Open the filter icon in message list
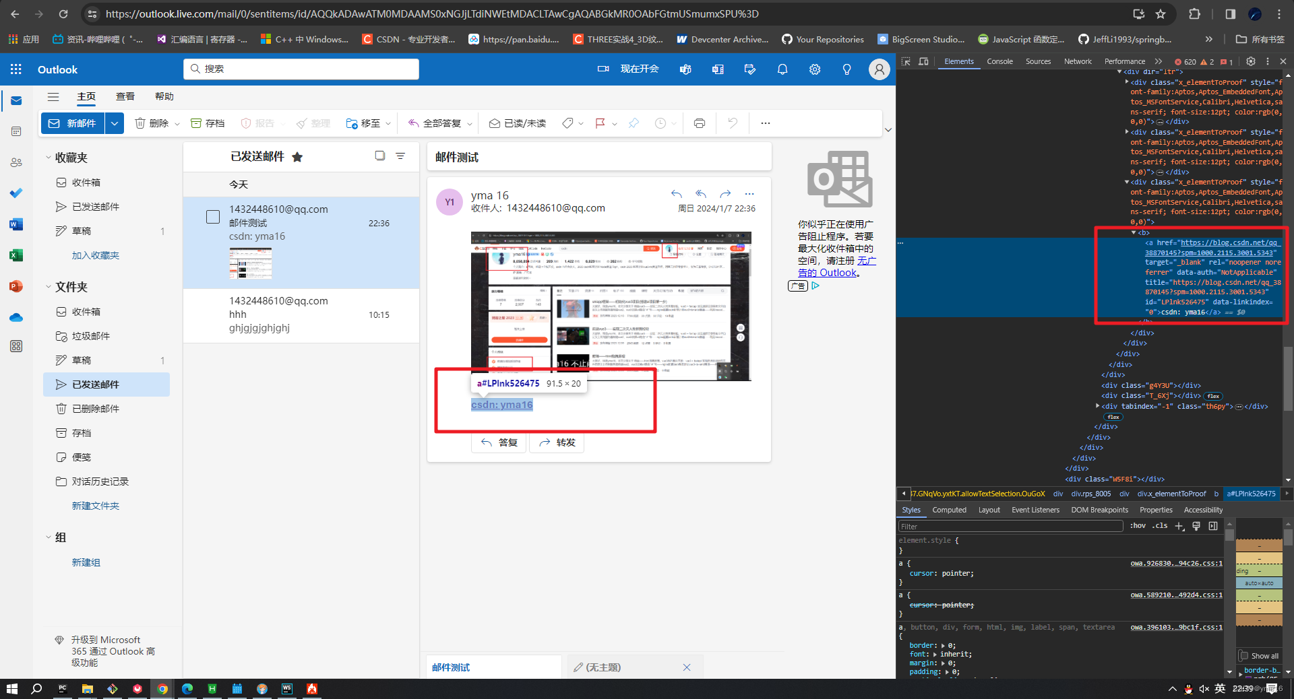 coord(400,156)
